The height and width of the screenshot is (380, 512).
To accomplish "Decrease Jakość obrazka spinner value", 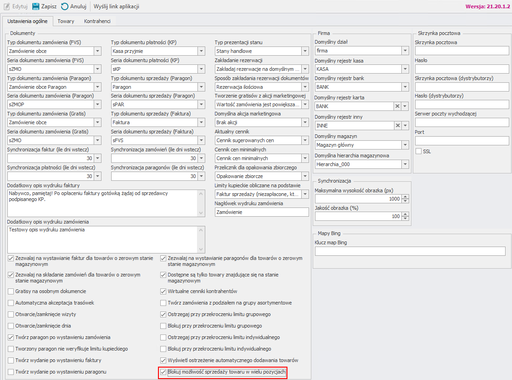I will pyautogui.click(x=405, y=219).
